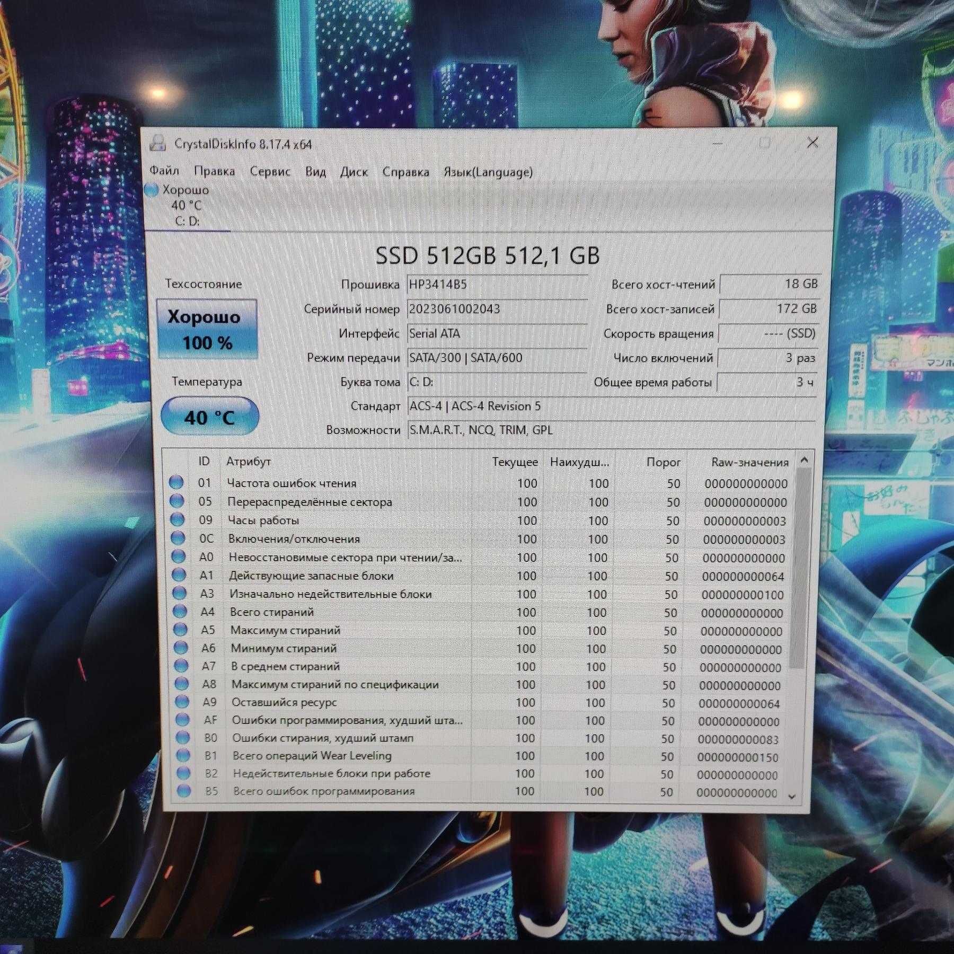
Task: Select the Включения/отключения attribute text
Action: click(x=294, y=539)
